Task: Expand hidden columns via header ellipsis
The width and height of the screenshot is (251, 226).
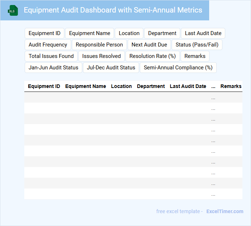Action: point(213,86)
